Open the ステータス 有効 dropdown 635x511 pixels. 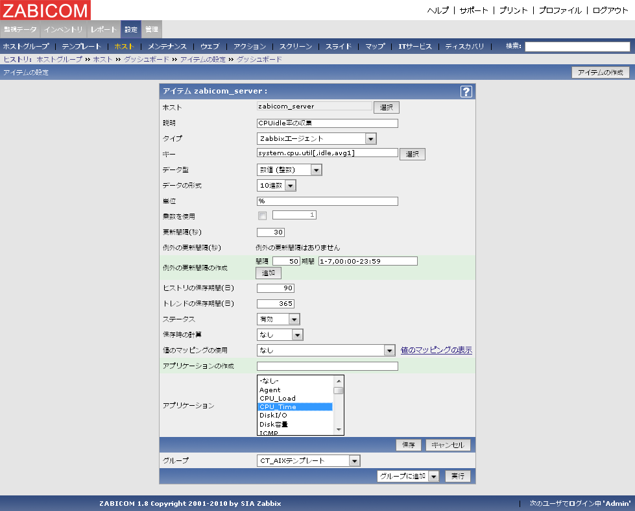point(279,319)
